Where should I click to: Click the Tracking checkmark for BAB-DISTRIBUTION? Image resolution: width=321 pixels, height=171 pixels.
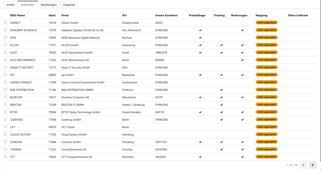click(222, 90)
